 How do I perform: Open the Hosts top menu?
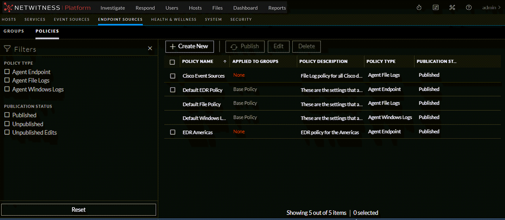point(195,8)
